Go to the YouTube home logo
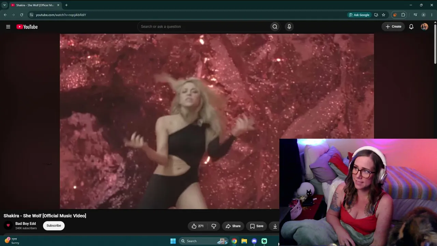437x246 pixels. click(27, 27)
